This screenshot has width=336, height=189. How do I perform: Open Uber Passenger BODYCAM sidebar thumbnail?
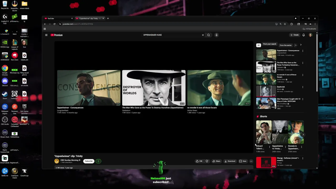266,103
